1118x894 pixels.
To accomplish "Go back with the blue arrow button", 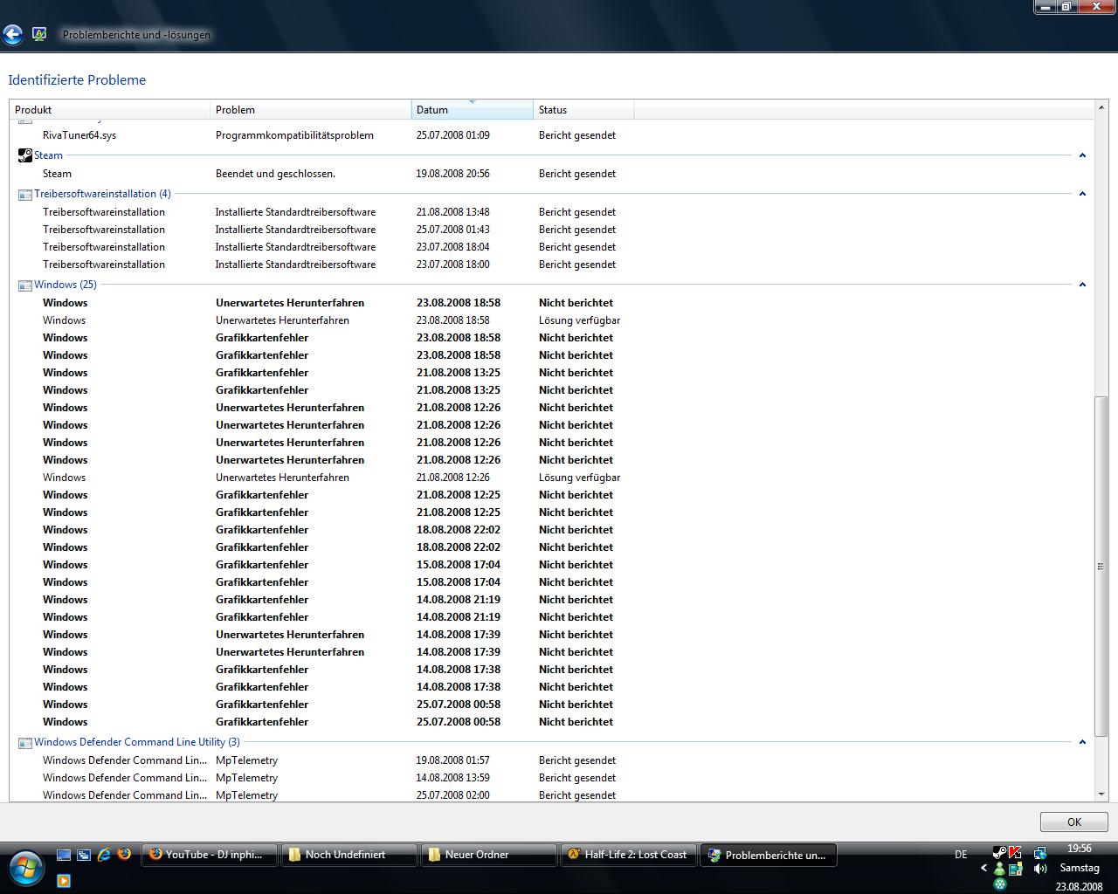I will click(12, 35).
